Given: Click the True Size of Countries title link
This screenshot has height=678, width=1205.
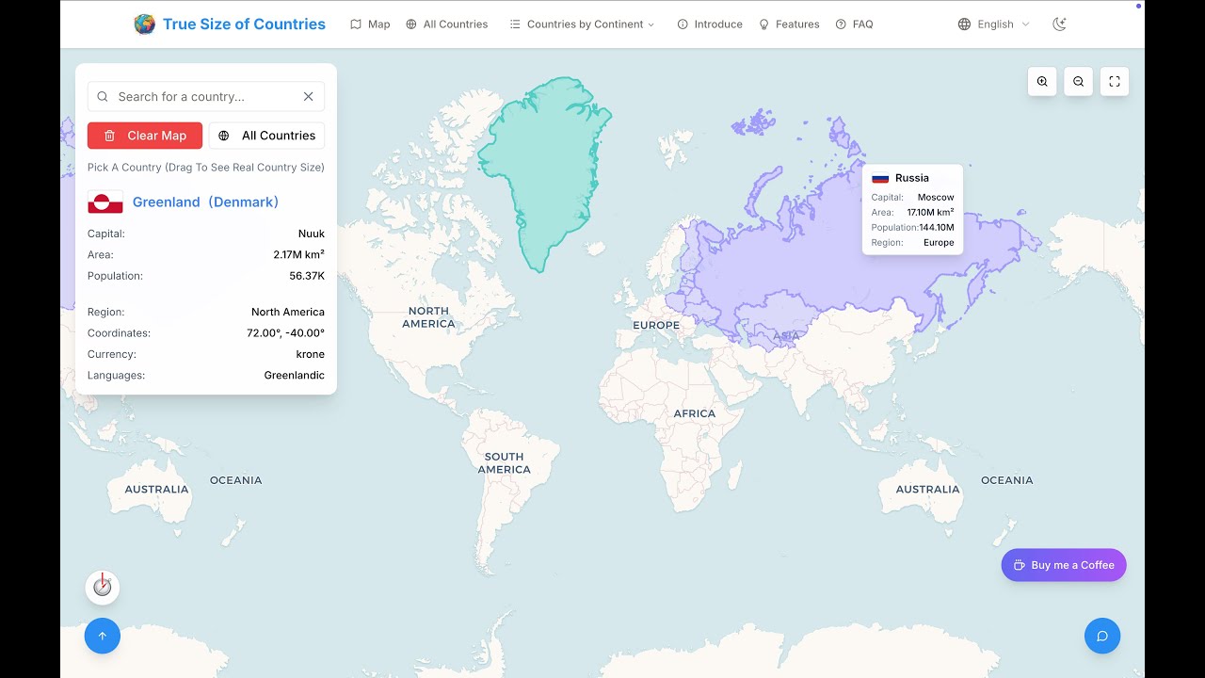Looking at the screenshot, I should [244, 24].
